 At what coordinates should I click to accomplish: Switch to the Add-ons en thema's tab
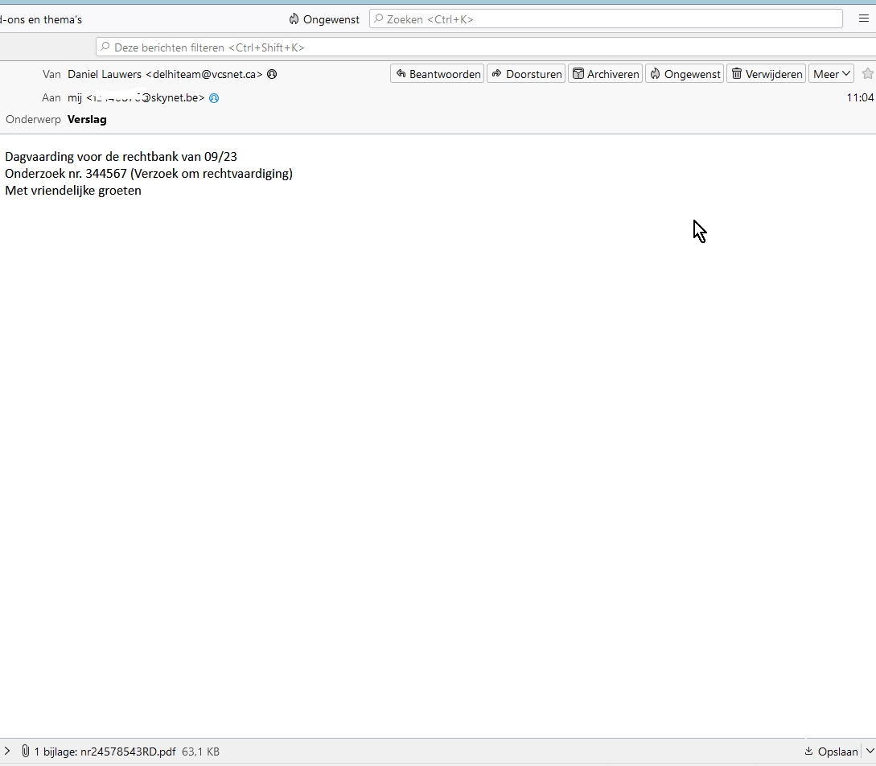pos(40,19)
